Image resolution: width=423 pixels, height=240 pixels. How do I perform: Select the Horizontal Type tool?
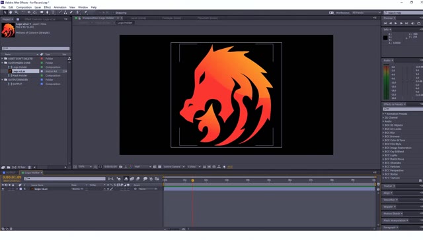pyautogui.click(x=53, y=13)
